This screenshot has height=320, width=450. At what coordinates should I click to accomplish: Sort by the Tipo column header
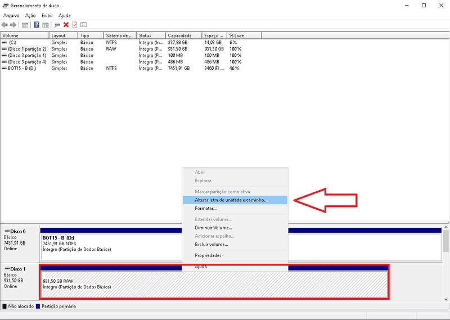click(91, 35)
